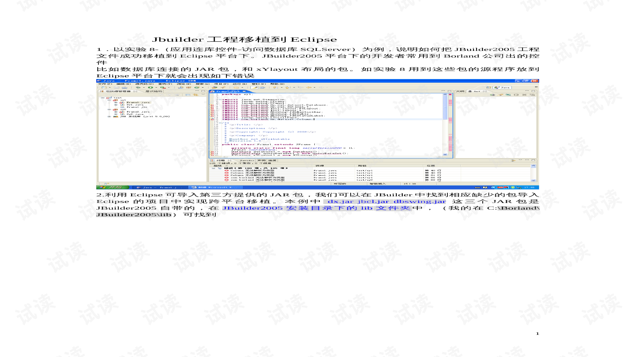Select Frame2.java in the package tree
Screen dimensions: 636x357
tap(138, 112)
